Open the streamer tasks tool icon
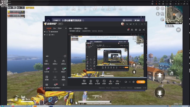 point(63,62)
